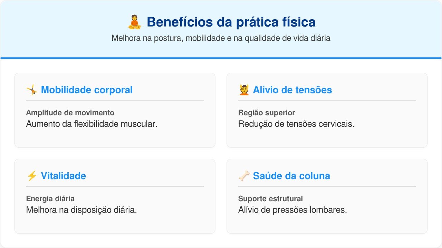Click the Suporte estrutural label

(x=270, y=199)
